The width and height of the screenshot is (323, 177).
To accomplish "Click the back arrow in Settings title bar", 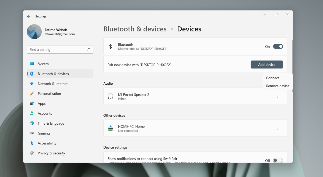I will coord(29,16).
